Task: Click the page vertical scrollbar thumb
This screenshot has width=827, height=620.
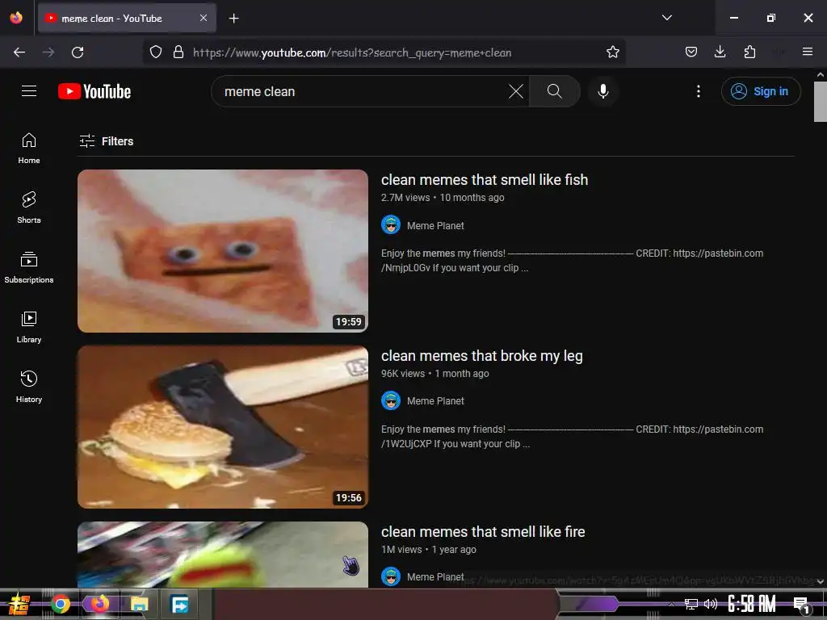Action: [x=821, y=102]
